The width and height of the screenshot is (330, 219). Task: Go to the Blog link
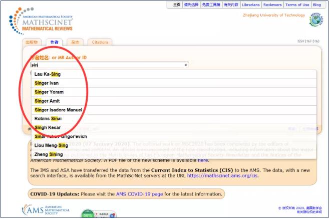click(317, 5)
